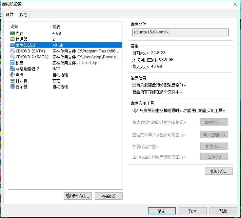Click the 4 GB memory summary value

pyautogui.click(x=56, y=33)
